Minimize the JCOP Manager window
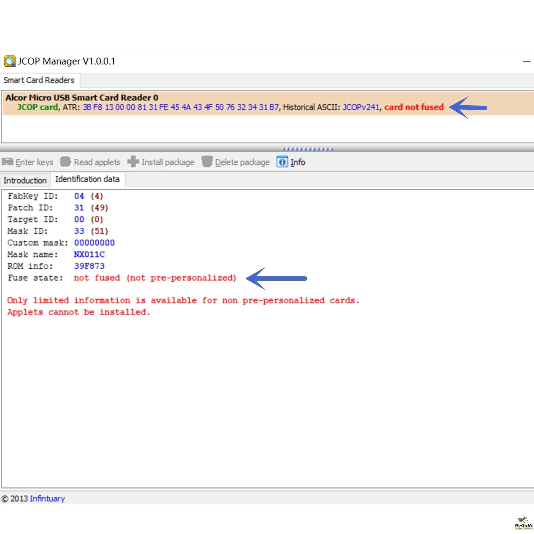 [527, 61]
